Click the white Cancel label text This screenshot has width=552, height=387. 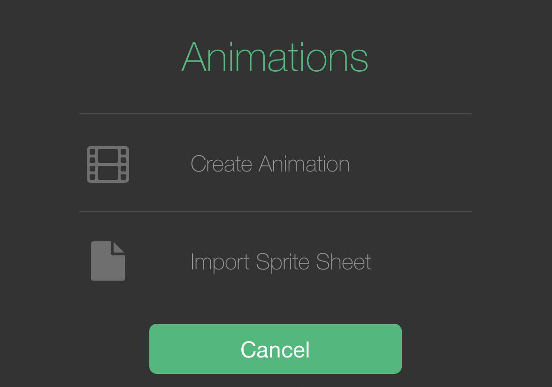[276, 350]
